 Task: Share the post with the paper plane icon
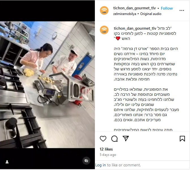coord(126,138)
